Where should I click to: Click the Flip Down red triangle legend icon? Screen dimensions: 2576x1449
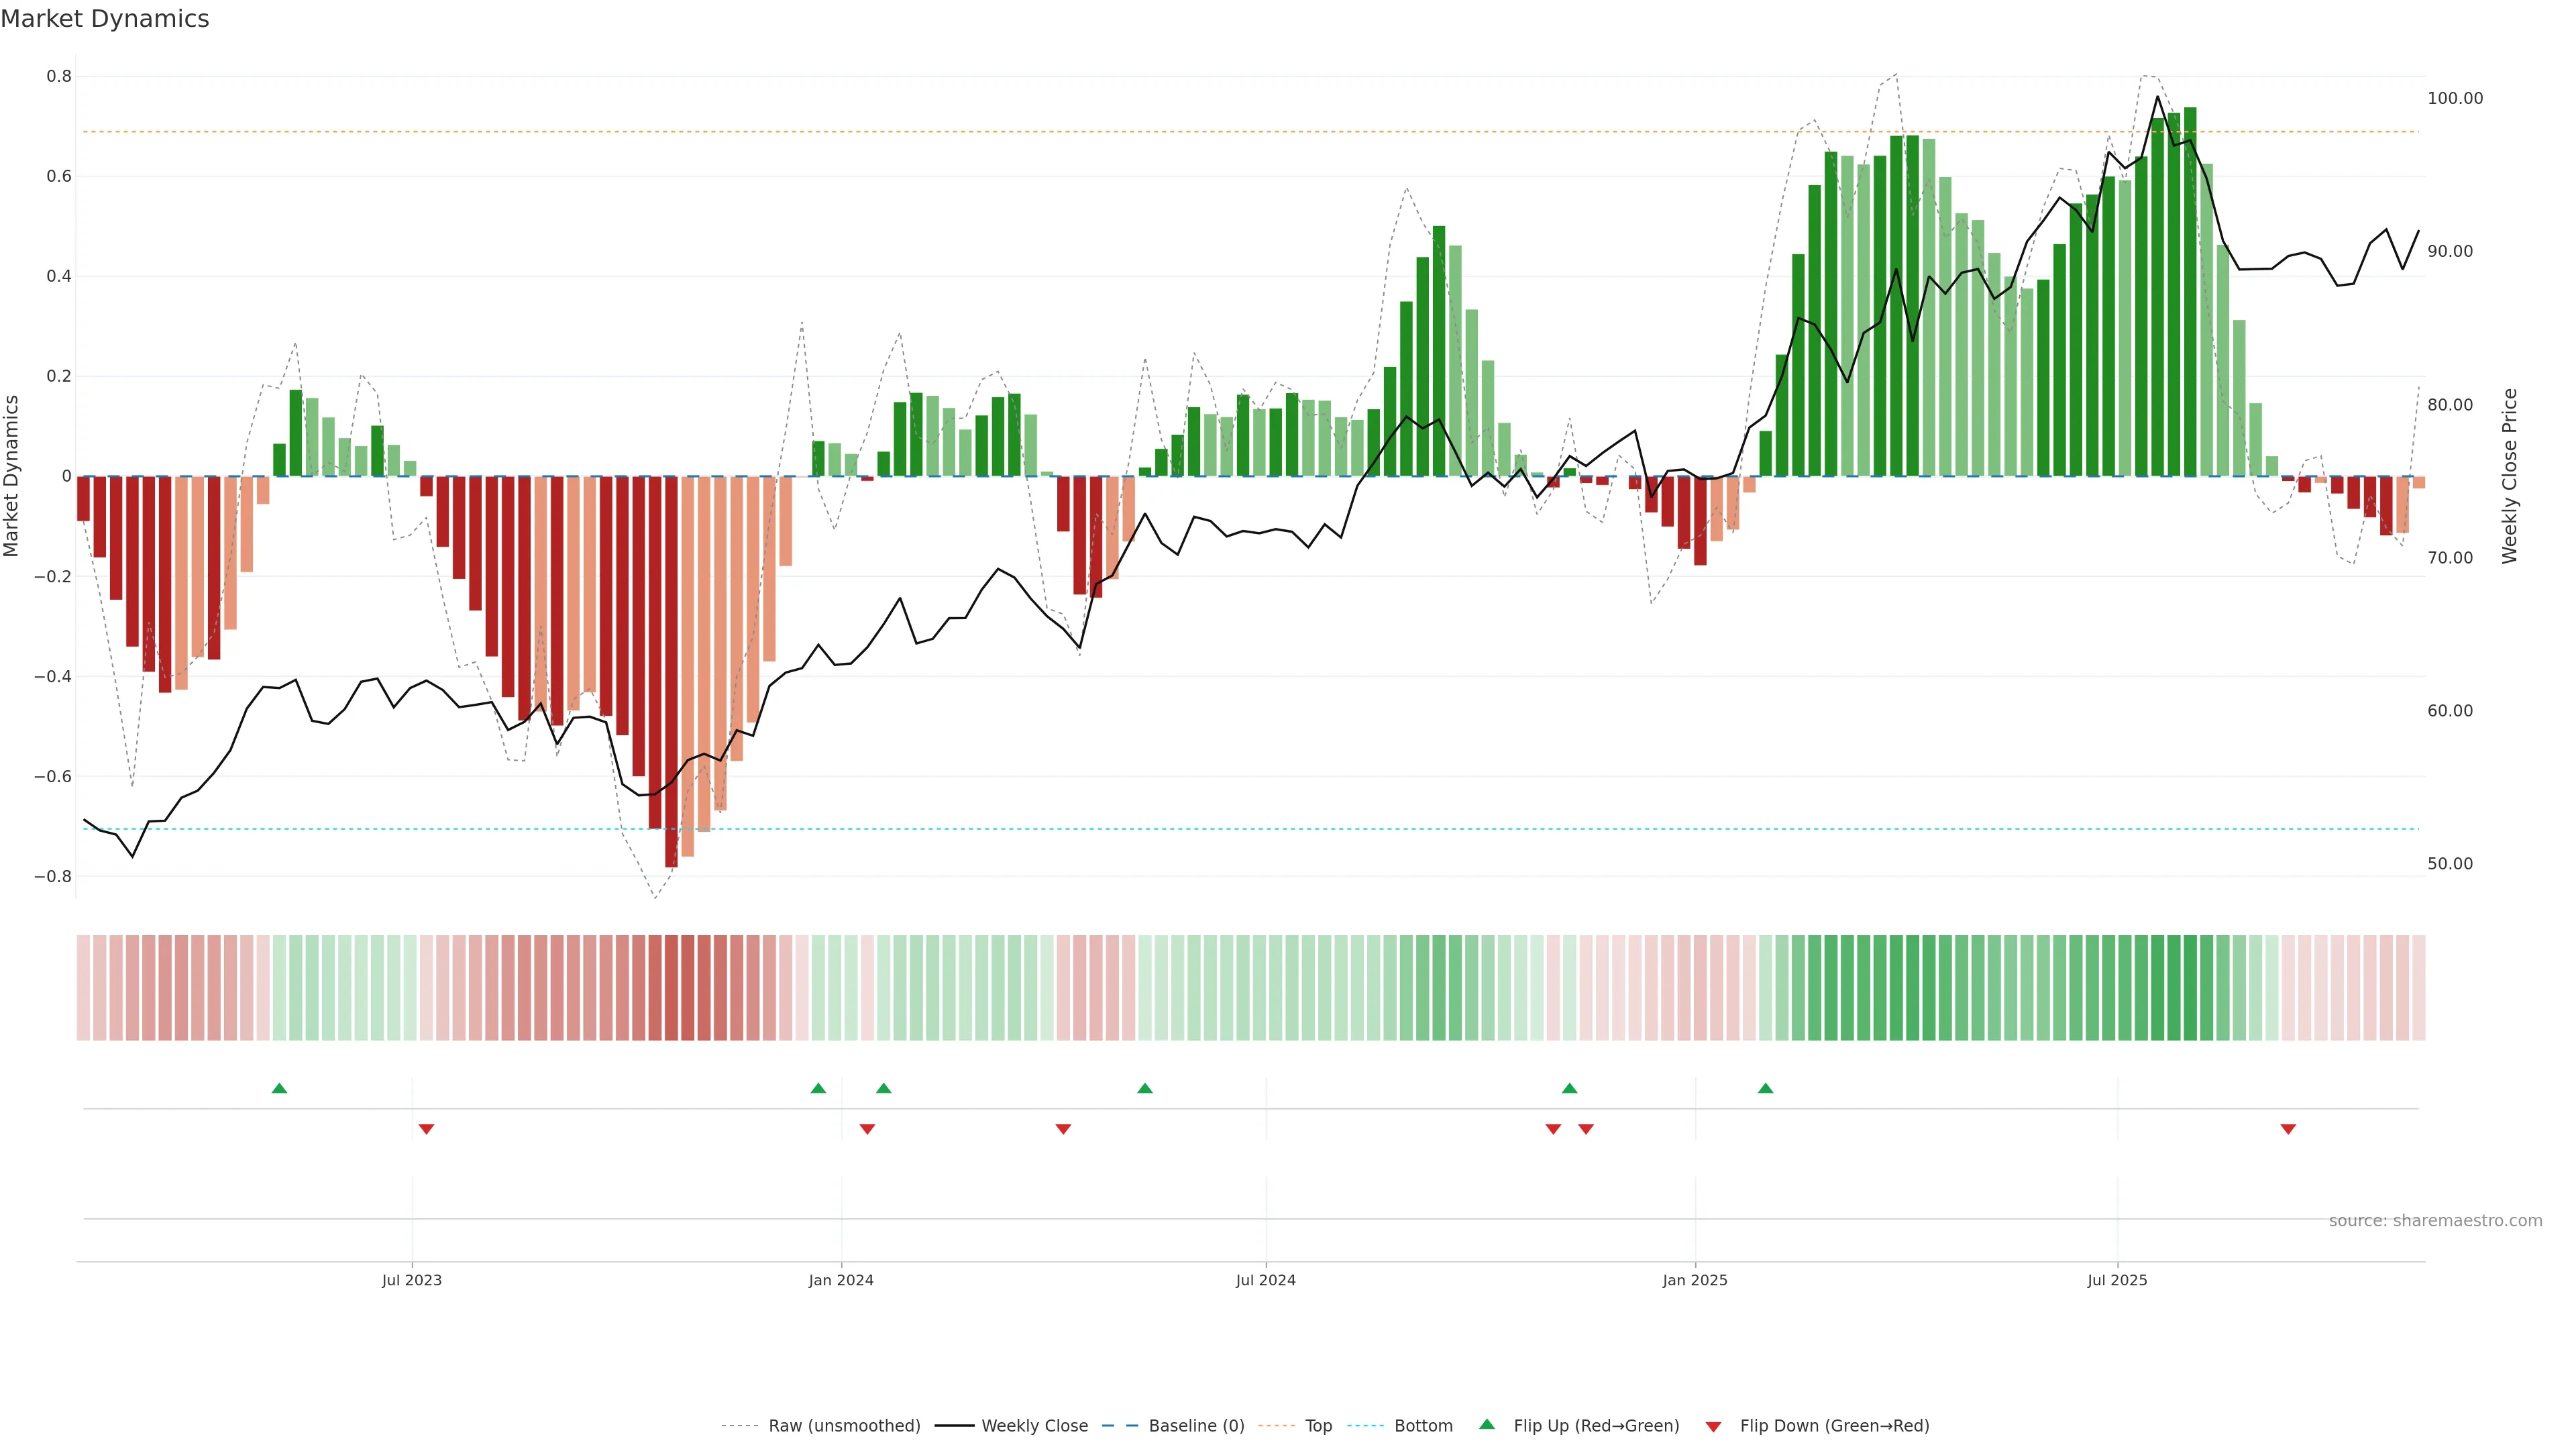click(x=1713, y=1426)
